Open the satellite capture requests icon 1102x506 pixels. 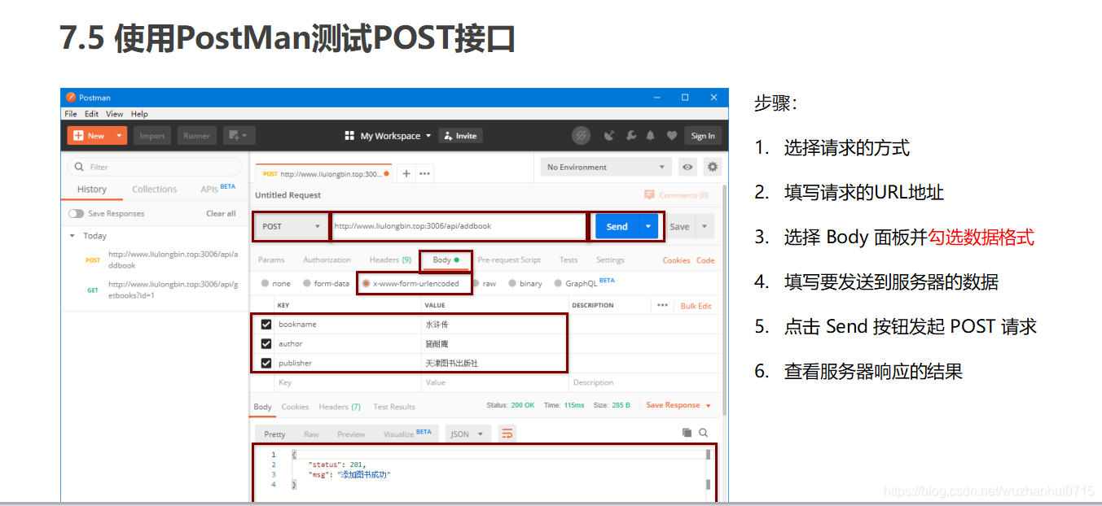pos(609,136)
